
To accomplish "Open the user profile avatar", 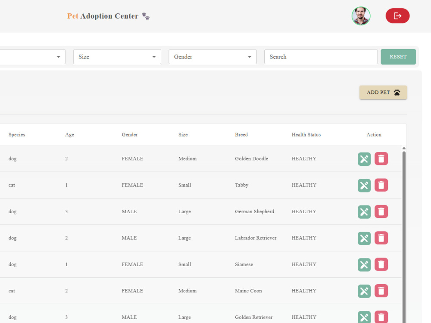I will pos(361,16).
